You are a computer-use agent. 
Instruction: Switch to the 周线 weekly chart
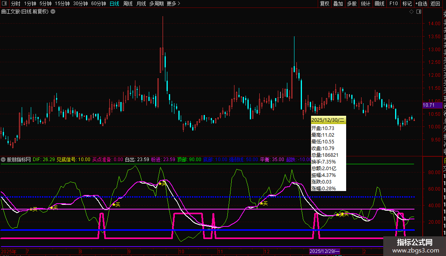128,4
